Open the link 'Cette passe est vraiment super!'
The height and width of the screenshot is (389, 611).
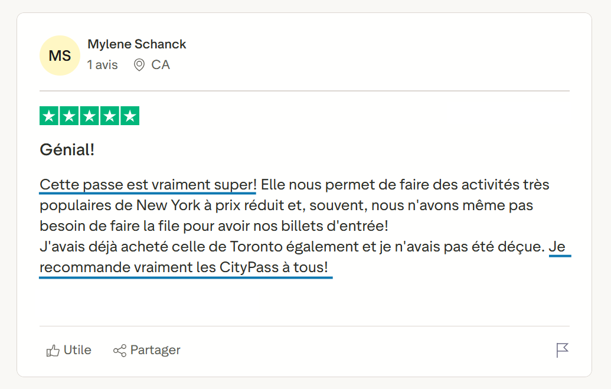(146, 184)
